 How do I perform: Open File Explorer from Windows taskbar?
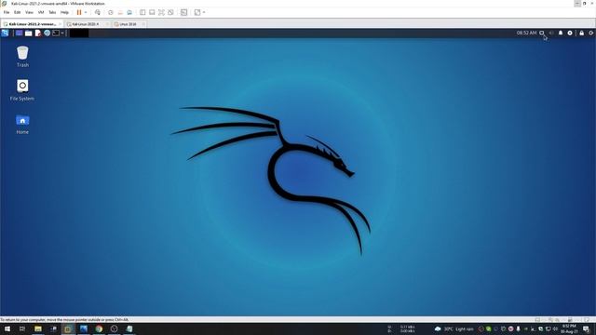(x=38, y=328)
